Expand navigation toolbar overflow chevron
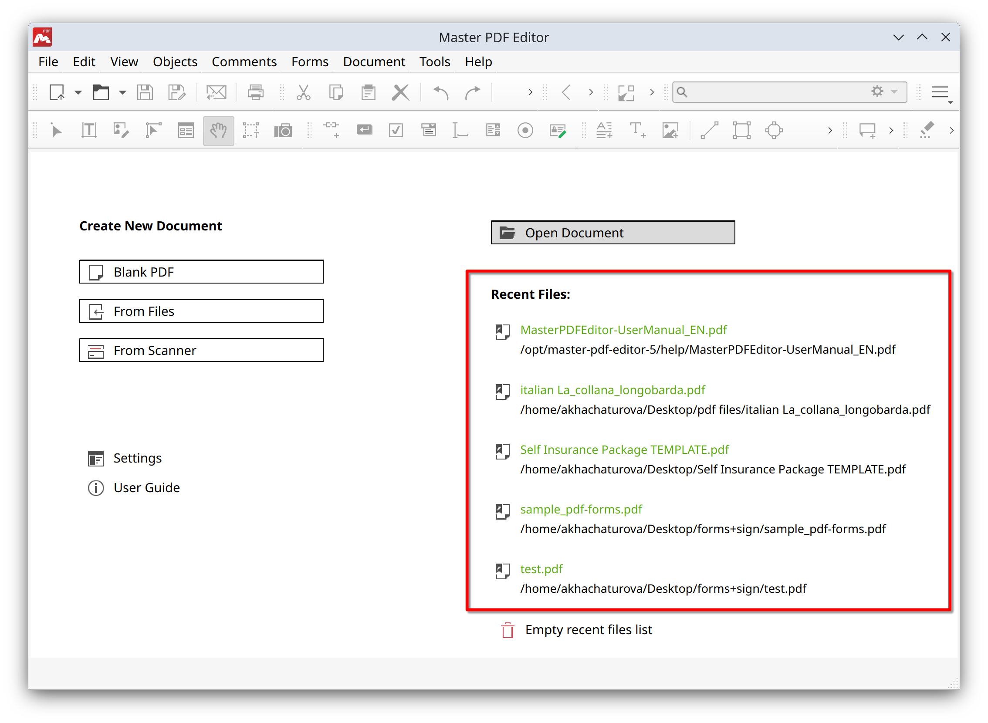This screenshot has width=988, height=723. [x=591, y=92]
